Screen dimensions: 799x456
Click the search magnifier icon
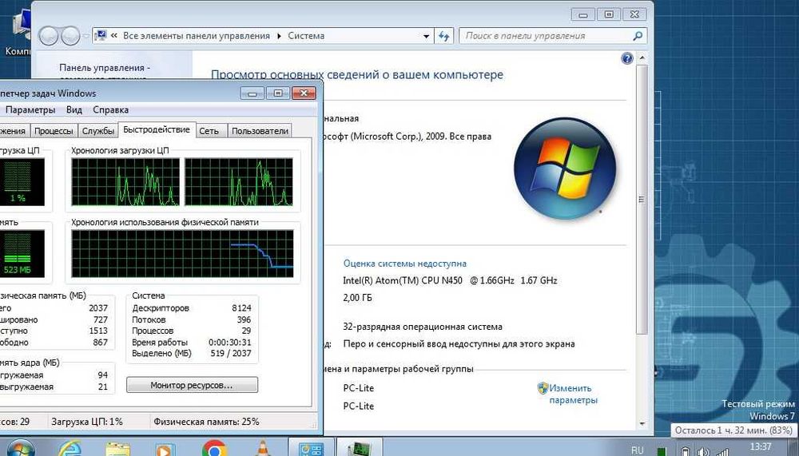[638, 36]
